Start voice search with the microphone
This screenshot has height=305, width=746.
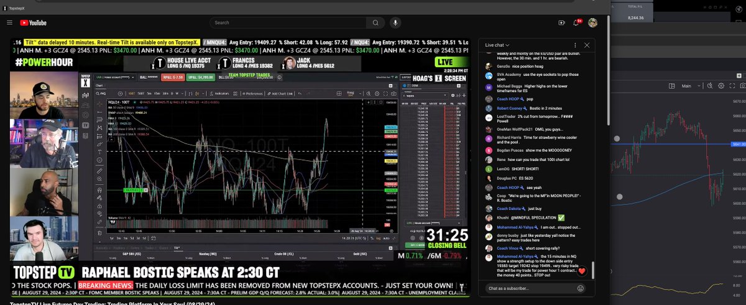pyautogui.click(x=395, y=23)
